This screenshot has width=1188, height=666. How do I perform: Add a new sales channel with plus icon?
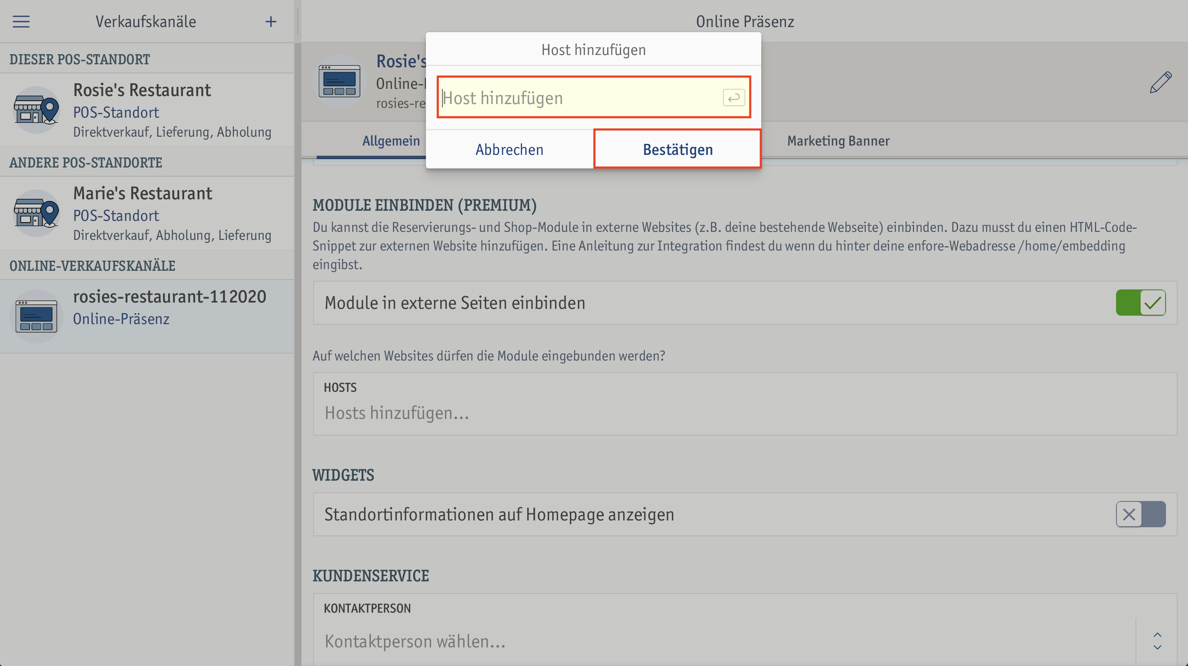[x=271, y=22]
